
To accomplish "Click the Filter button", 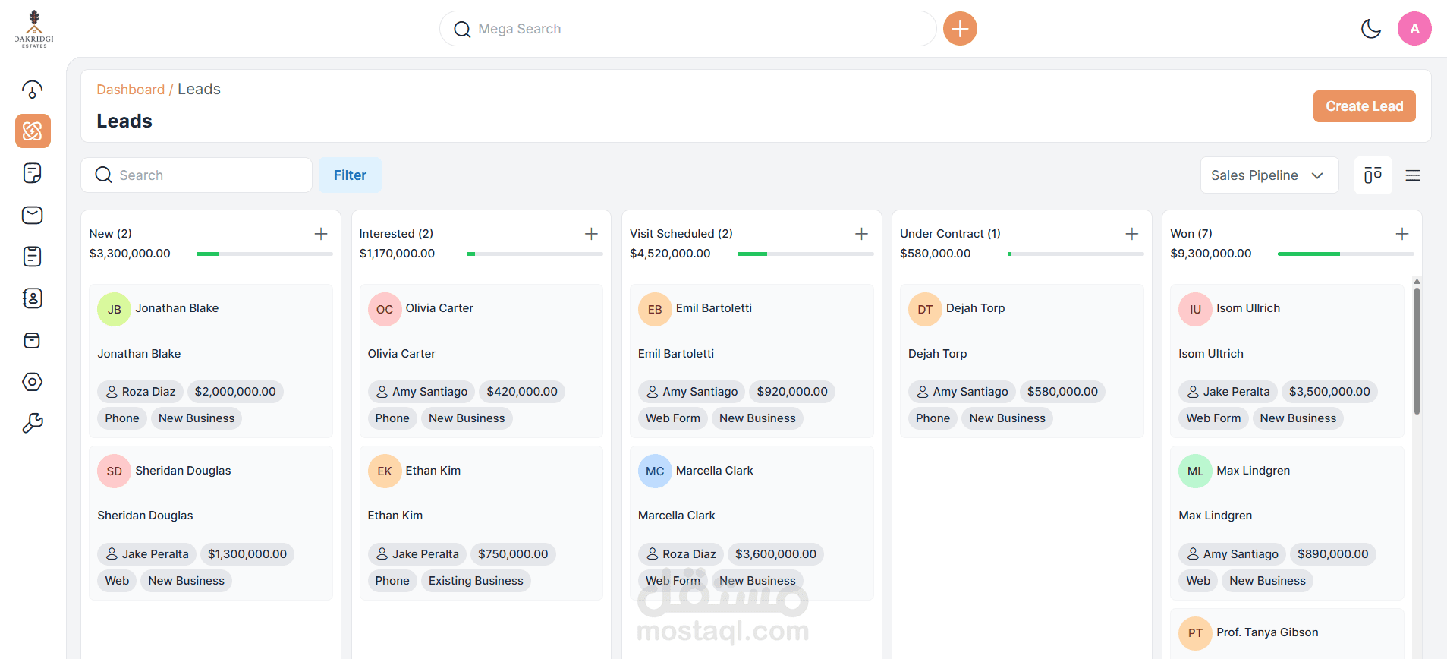I will pos(350,175).
